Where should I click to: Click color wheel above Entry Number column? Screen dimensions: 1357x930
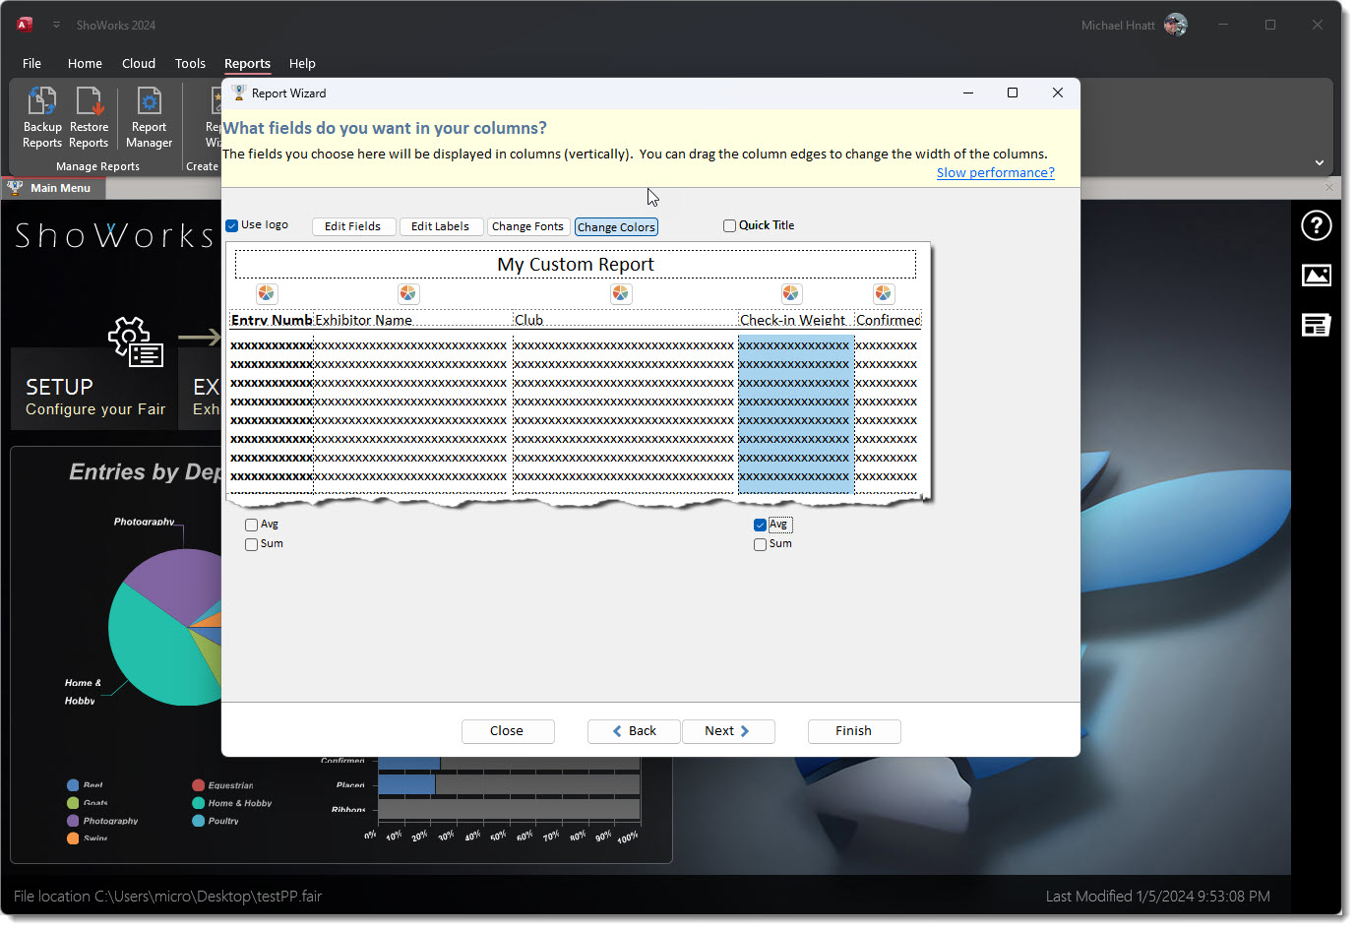(x=266, y=293)
